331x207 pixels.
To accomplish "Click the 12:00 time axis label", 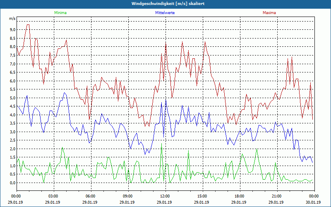I will pyautogui.click(x=166, y=196).
